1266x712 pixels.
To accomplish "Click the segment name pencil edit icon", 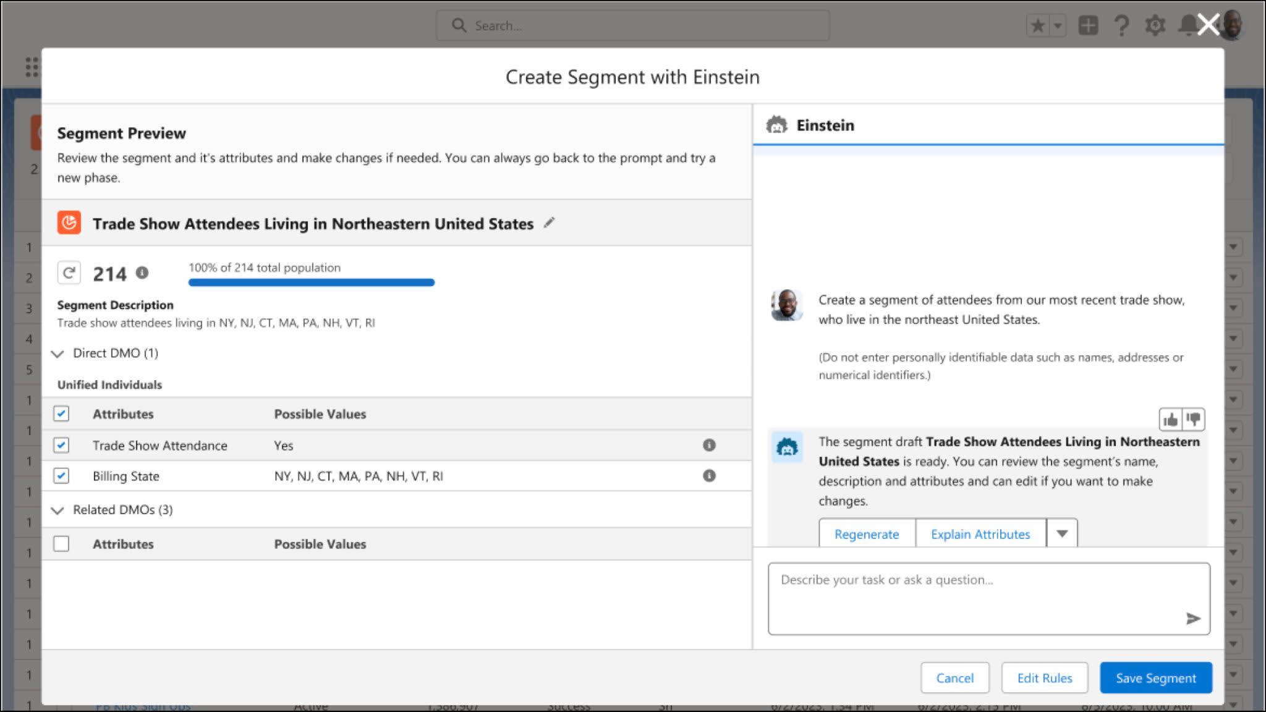I will 549,223.
